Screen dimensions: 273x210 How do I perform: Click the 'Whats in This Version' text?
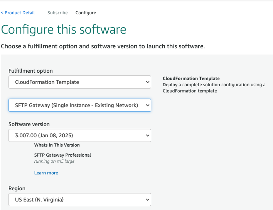tap(57, 145)
